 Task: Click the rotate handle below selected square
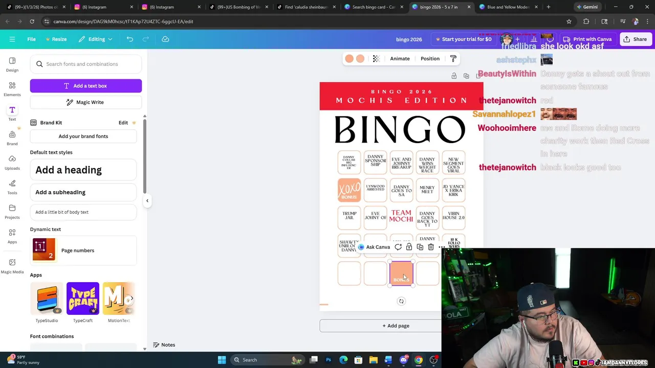point(401,301)
